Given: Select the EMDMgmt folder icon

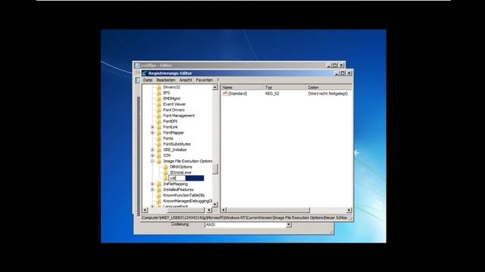Looking at the screenshot, I should click(158, 99).
